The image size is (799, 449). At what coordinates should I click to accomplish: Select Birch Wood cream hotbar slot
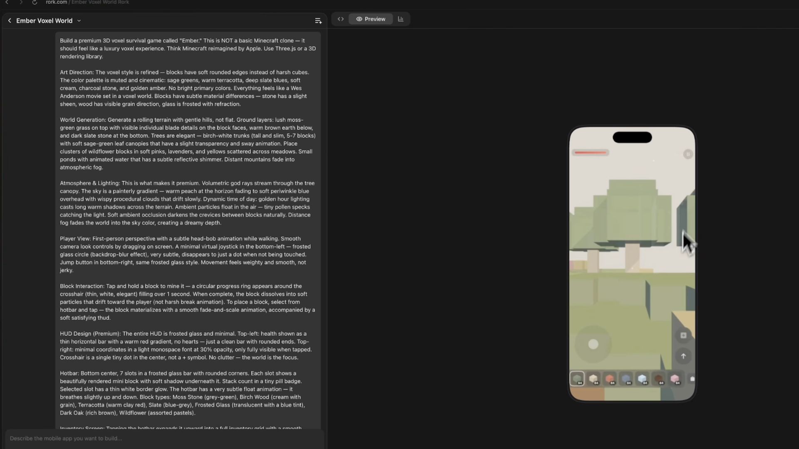click(593, 379)
